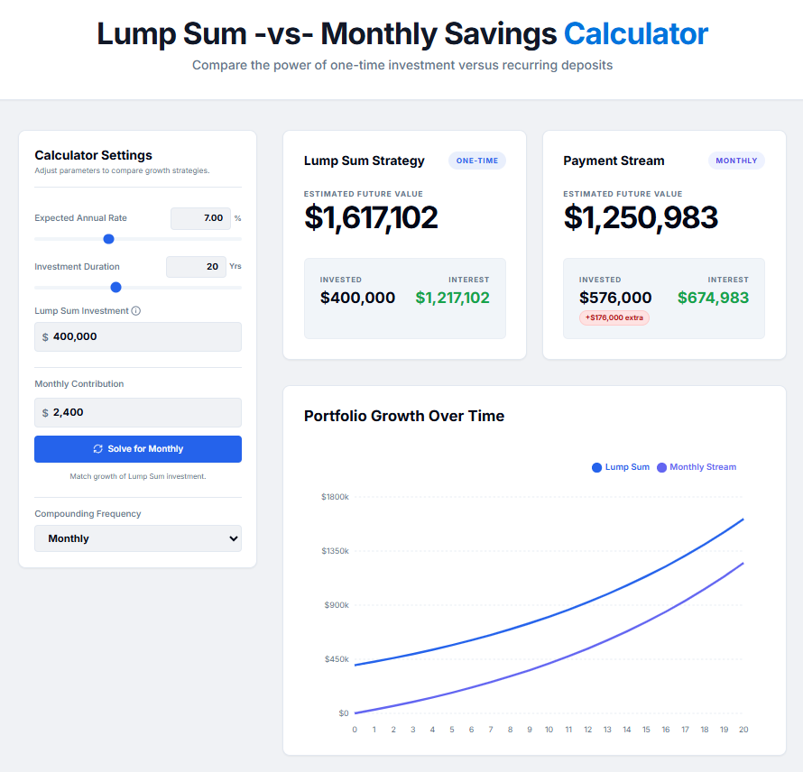Click the refresh icon in Solve for Monthly
Image resolution: width=803 pixels, height=772 pixels.
tap(98, 449)
